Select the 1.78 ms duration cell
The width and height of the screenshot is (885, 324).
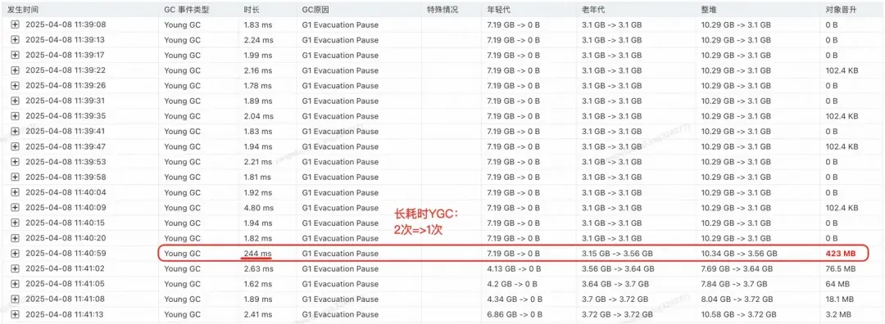coord(258,86)
